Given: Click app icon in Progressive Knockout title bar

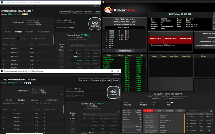Looking at the screenshot, I should click(x=2, y=2).
